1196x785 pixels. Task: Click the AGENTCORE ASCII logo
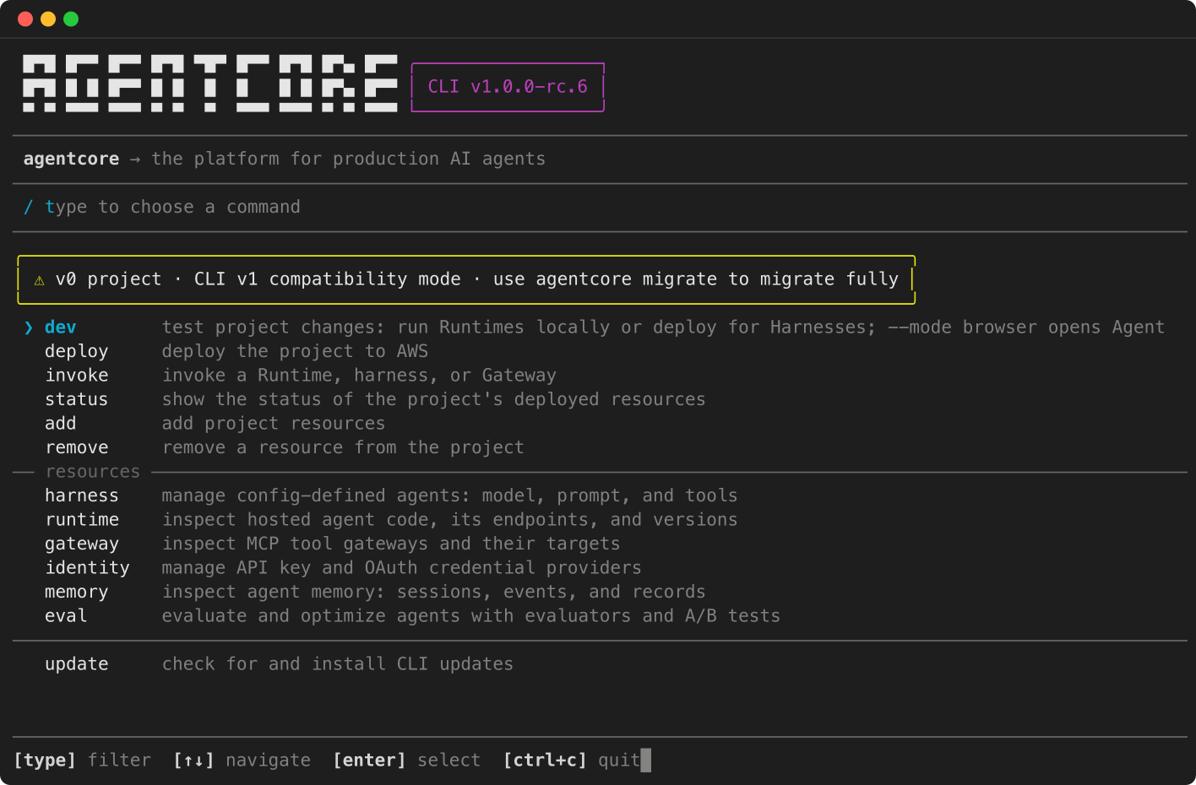click(210, 84)
